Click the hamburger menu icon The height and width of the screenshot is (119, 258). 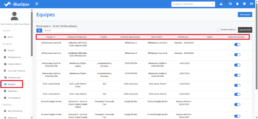coord(37,4)
